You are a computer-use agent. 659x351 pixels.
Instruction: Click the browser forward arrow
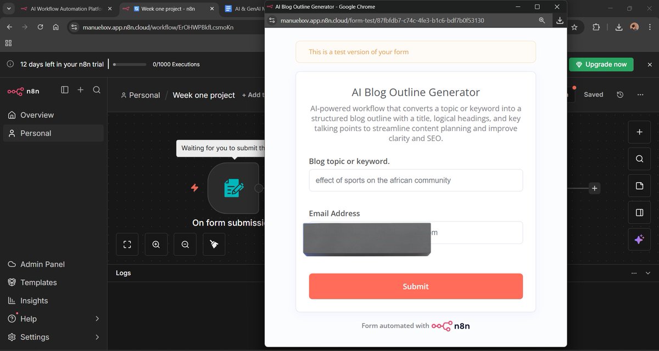(25, 27)
